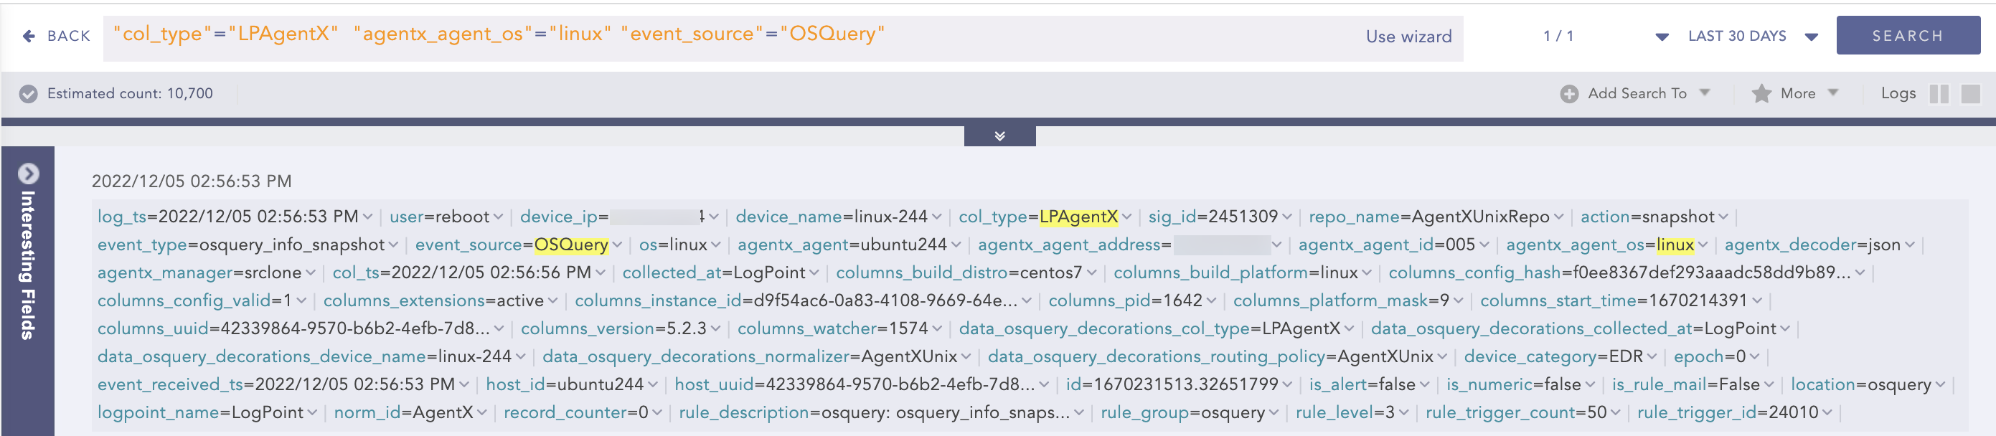Open dropdown next to user=reboot field
Screen dimensions: 1996x436
[498, 217]
